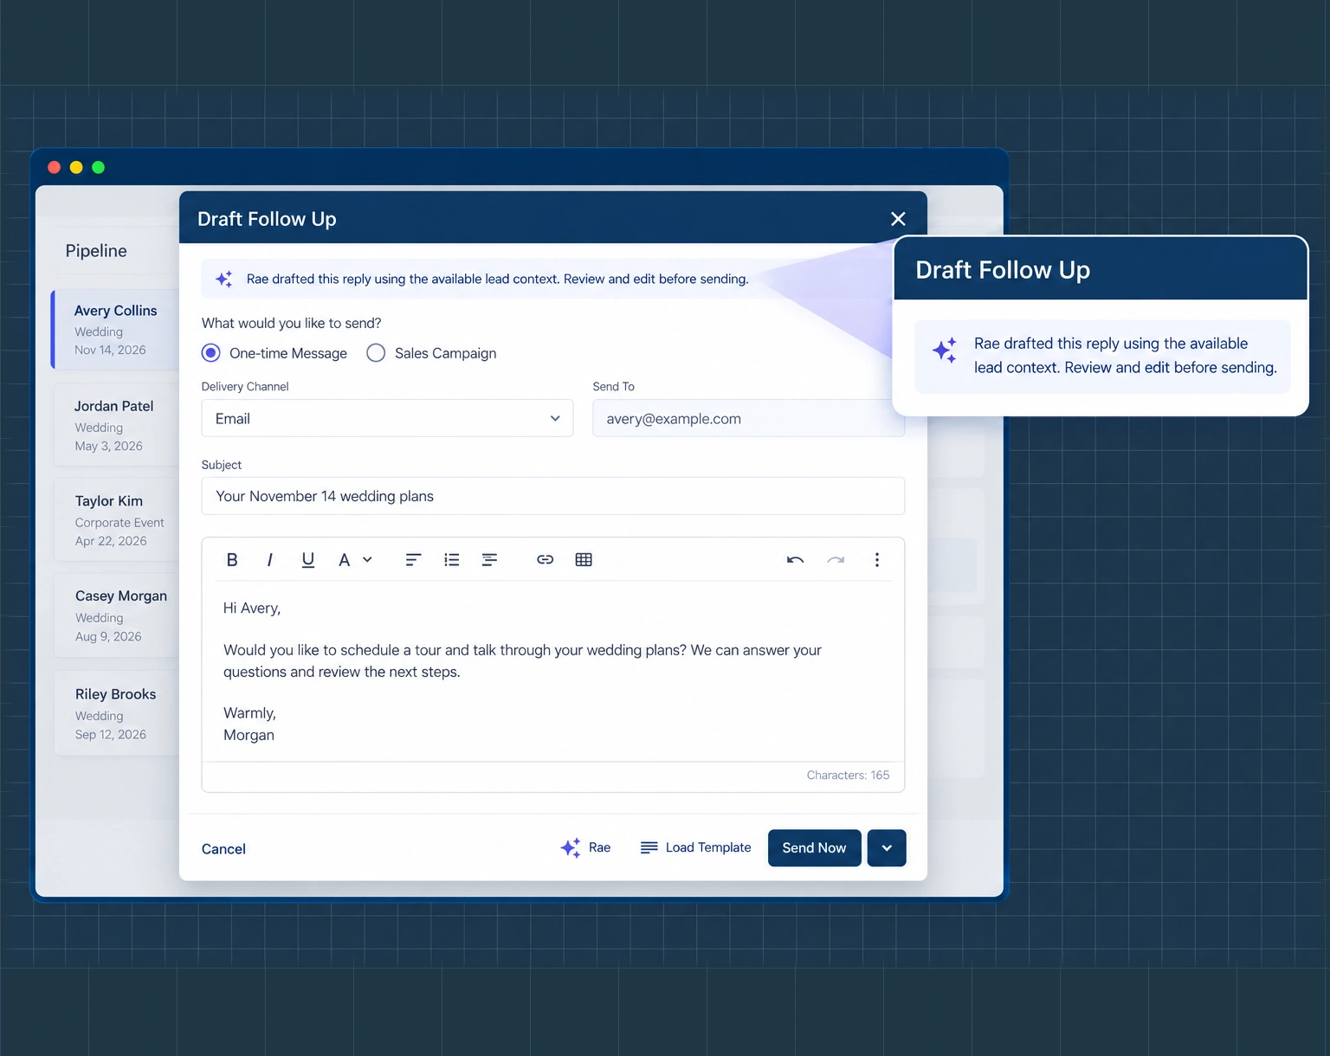
Task: Open the Delivery Channel Email dropdown
Action: click(387, 418)
